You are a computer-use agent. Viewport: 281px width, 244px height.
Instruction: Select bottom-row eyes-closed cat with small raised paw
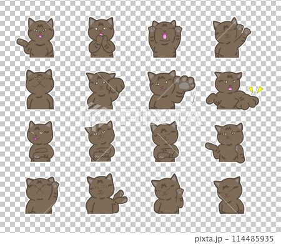pos(168,194)
